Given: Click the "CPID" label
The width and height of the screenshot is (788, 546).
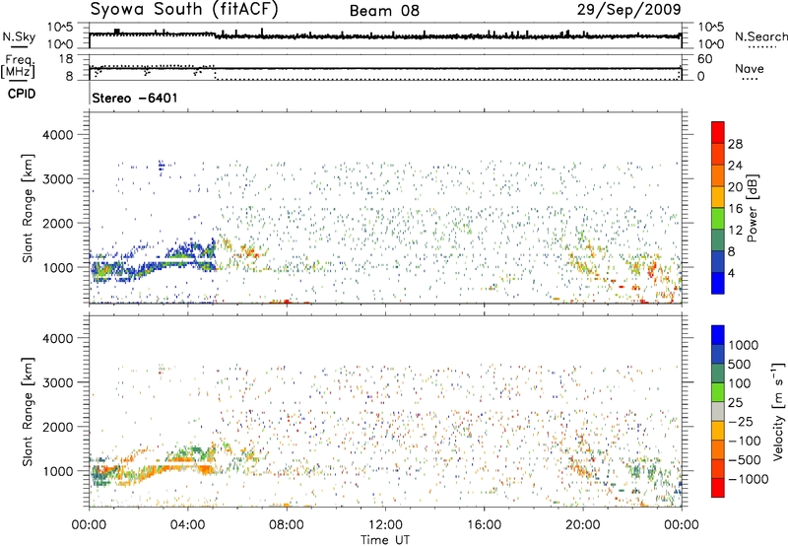Looking at the screenshot, I should [22, 94].
